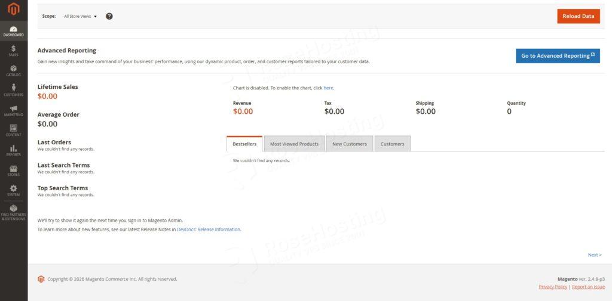Screen dimensions: 612x301
Task: Click the Tax label
Action: coord(328,103)
